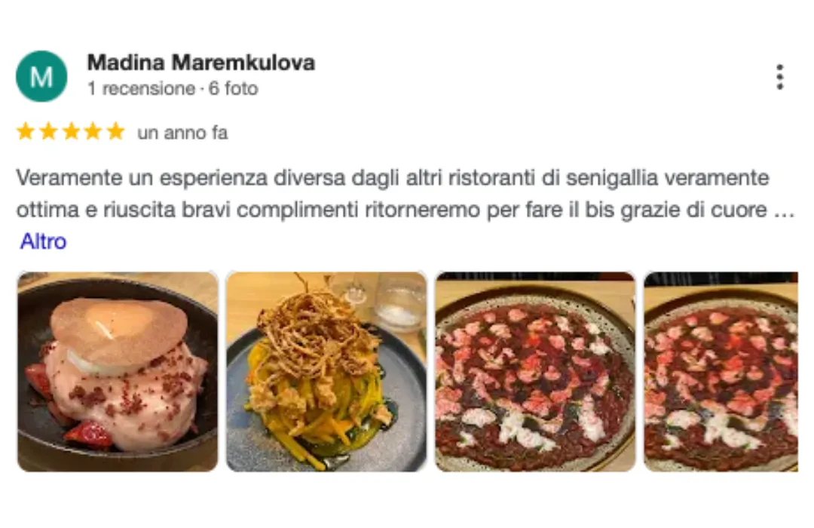Click the second review line starting with 'ottima e riuscita'
Screen dimensions: 814x528
coord(391,210)
